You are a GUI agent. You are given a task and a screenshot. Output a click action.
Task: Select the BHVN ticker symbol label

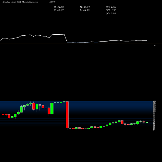tap(52, 2)
